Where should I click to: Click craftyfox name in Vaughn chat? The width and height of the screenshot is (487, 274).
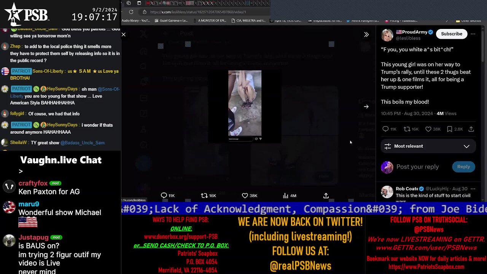tap(33, 183)
